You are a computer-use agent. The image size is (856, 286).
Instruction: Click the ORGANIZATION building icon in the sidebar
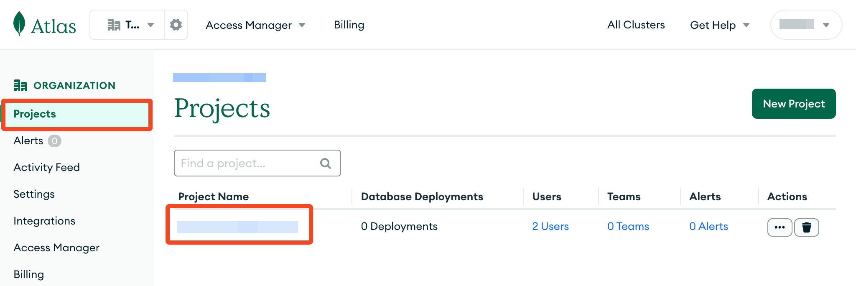[20, 85]
